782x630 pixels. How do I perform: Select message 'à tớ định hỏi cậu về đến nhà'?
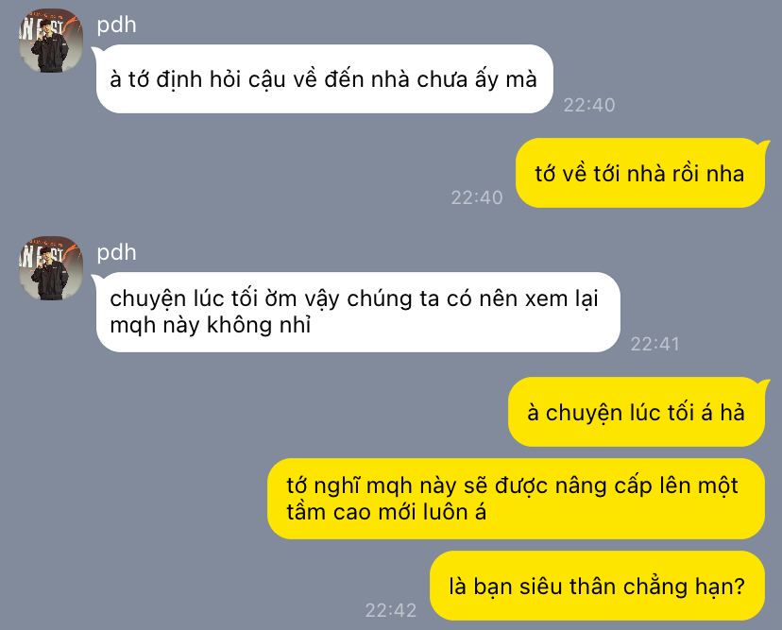(x=324, y=78)
